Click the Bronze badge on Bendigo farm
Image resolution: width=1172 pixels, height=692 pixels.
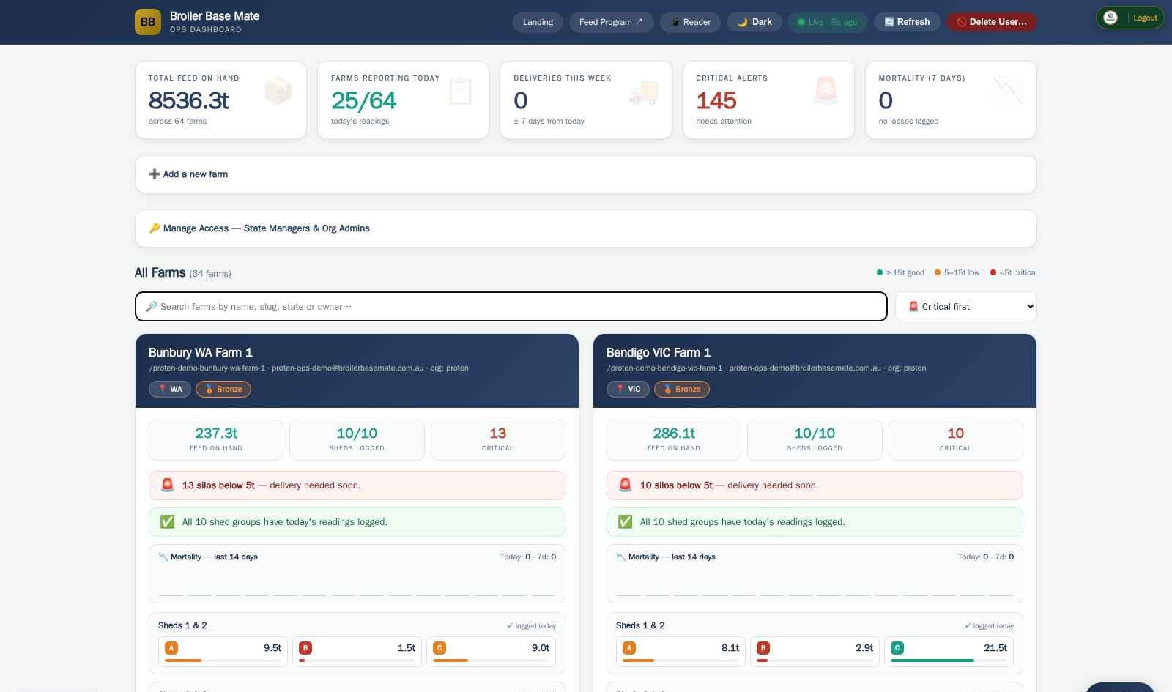point(681,389)
